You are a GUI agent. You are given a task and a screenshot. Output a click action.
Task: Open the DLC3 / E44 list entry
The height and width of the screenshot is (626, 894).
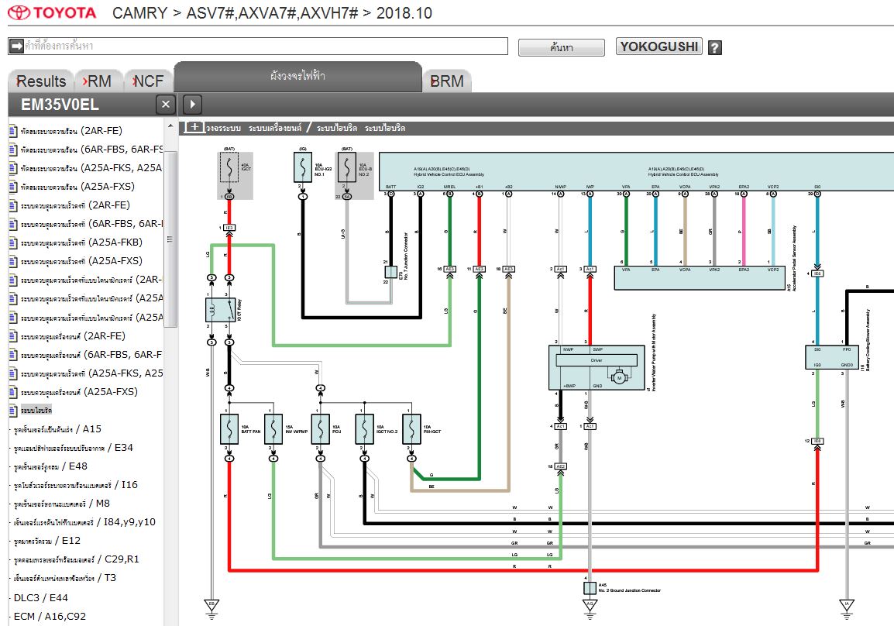click(x=40, y=598)
